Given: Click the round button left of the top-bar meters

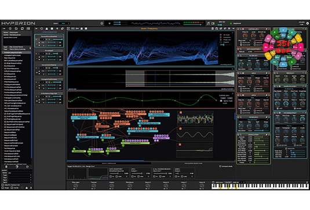Looking at the screenshot, I should point(101,23).
